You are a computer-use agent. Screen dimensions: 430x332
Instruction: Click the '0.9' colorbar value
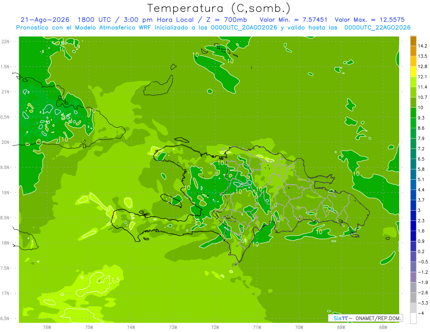[421, 241]
